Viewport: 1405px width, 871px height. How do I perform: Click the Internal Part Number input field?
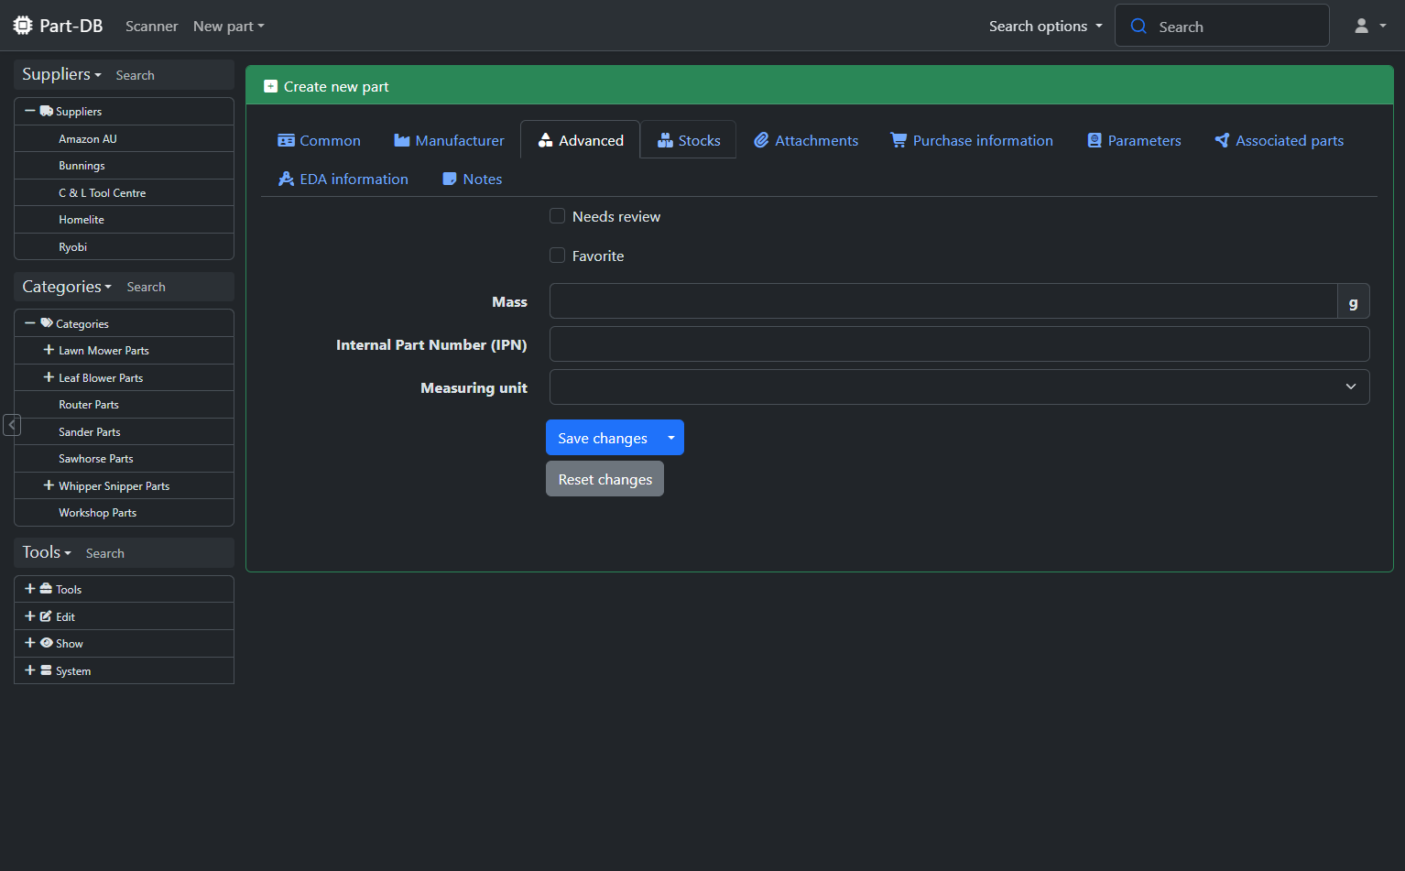959,343
